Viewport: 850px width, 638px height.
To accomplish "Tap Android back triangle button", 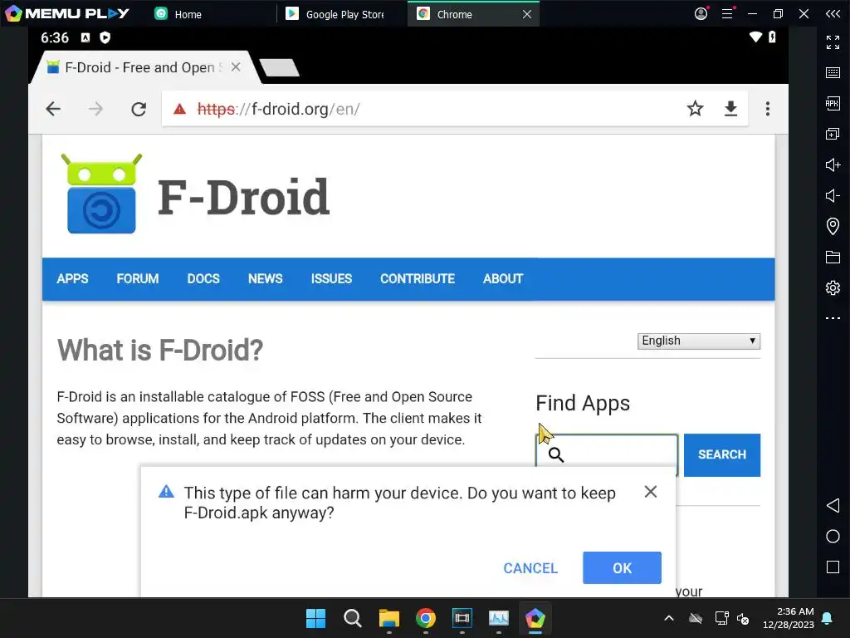I will 833,506.
